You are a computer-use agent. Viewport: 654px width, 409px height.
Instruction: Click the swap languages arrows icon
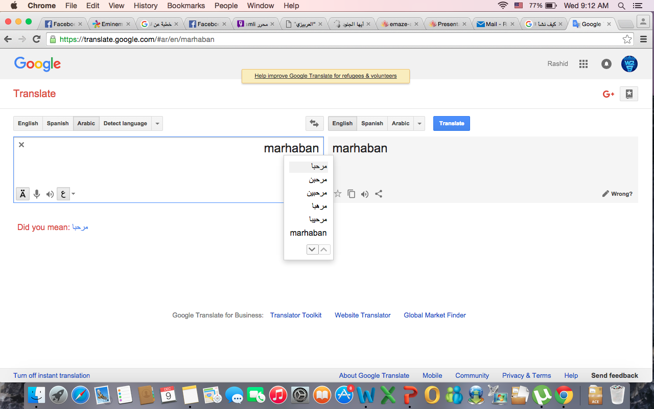pos(314,123)
